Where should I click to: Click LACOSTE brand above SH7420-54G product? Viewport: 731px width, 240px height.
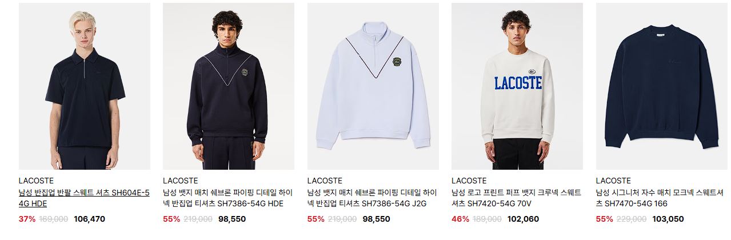pyautogui.click(x=469, y=181)
